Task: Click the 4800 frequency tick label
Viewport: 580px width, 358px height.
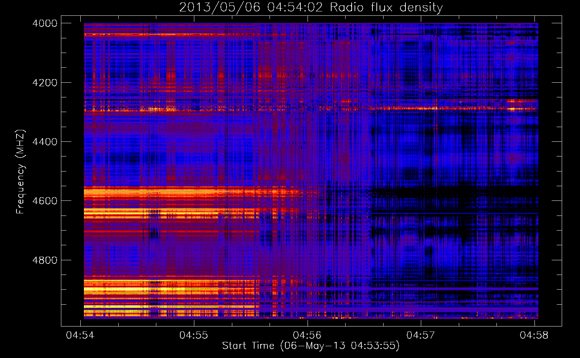Action: coord(45,260)
